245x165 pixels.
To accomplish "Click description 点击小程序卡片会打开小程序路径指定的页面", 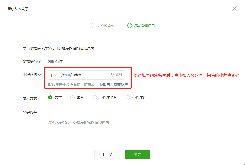I will point(58,48).
